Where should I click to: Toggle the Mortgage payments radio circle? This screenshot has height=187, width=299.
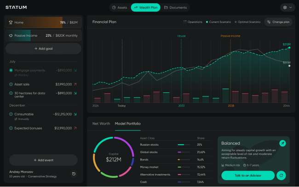[11, 70]
